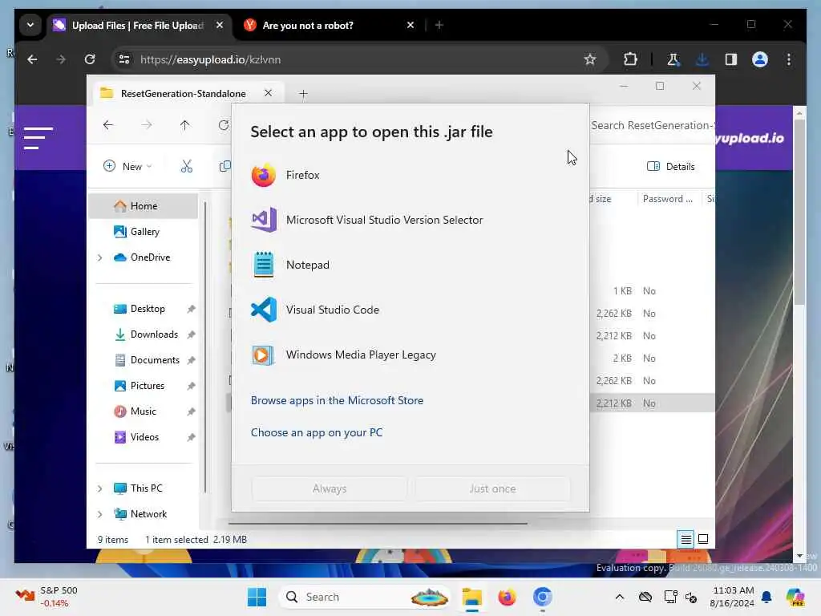This screenshot has height=616, width=821.
Task: Open the browser three-dot menu
Action: [x=789, y=59]
